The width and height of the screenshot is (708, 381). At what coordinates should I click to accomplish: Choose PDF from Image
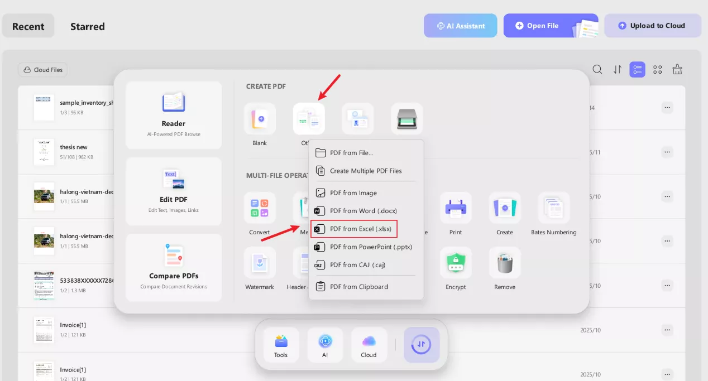(366, 193)
